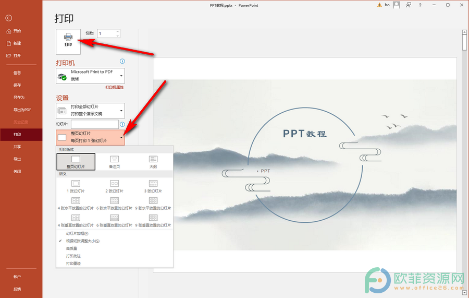Click the back arrow to leave Backstage
Screen dimensions: 469x298
(x=9, y=18)
